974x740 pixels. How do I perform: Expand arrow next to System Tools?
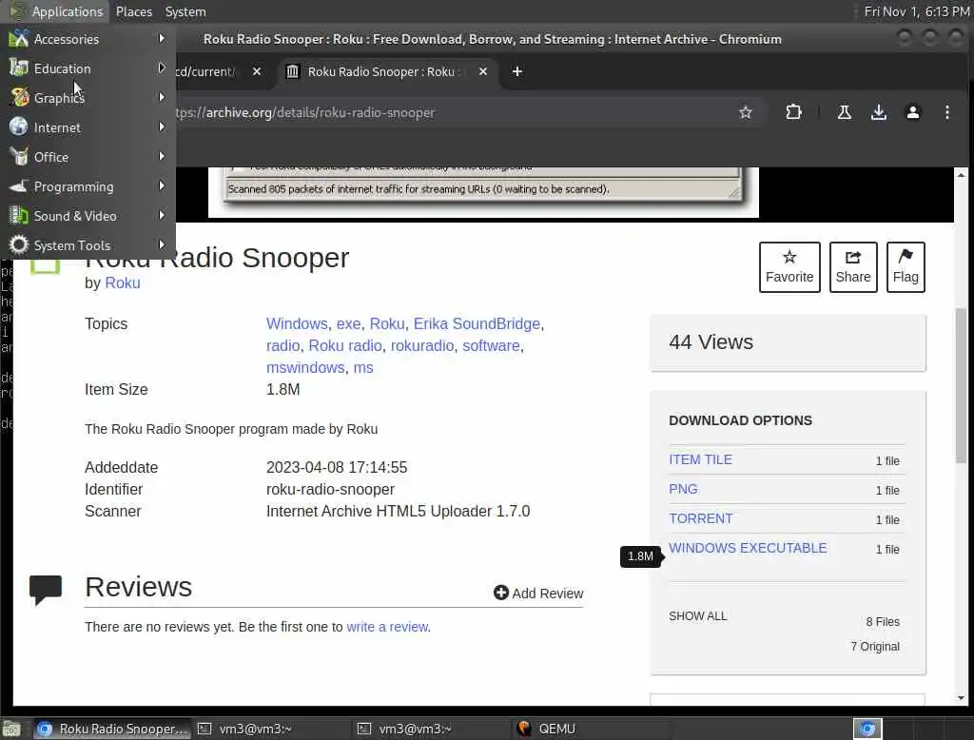(x=162, y=244)
